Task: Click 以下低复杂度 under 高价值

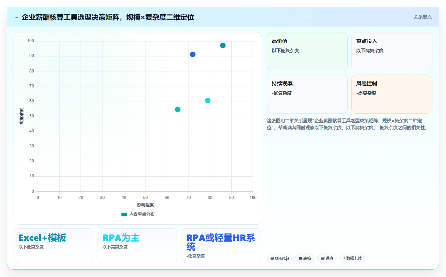Action: point(285,51)
